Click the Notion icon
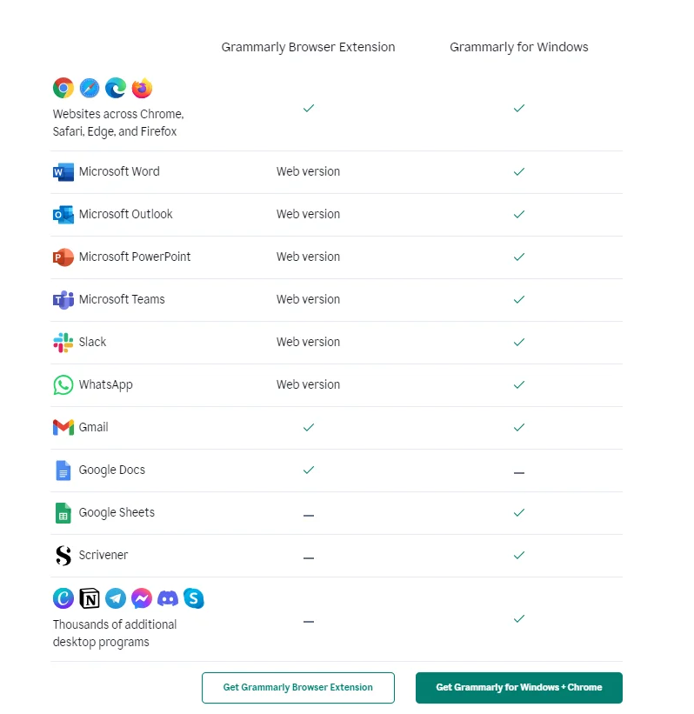This screenshot has height=714, width=694. click(90, 598)
